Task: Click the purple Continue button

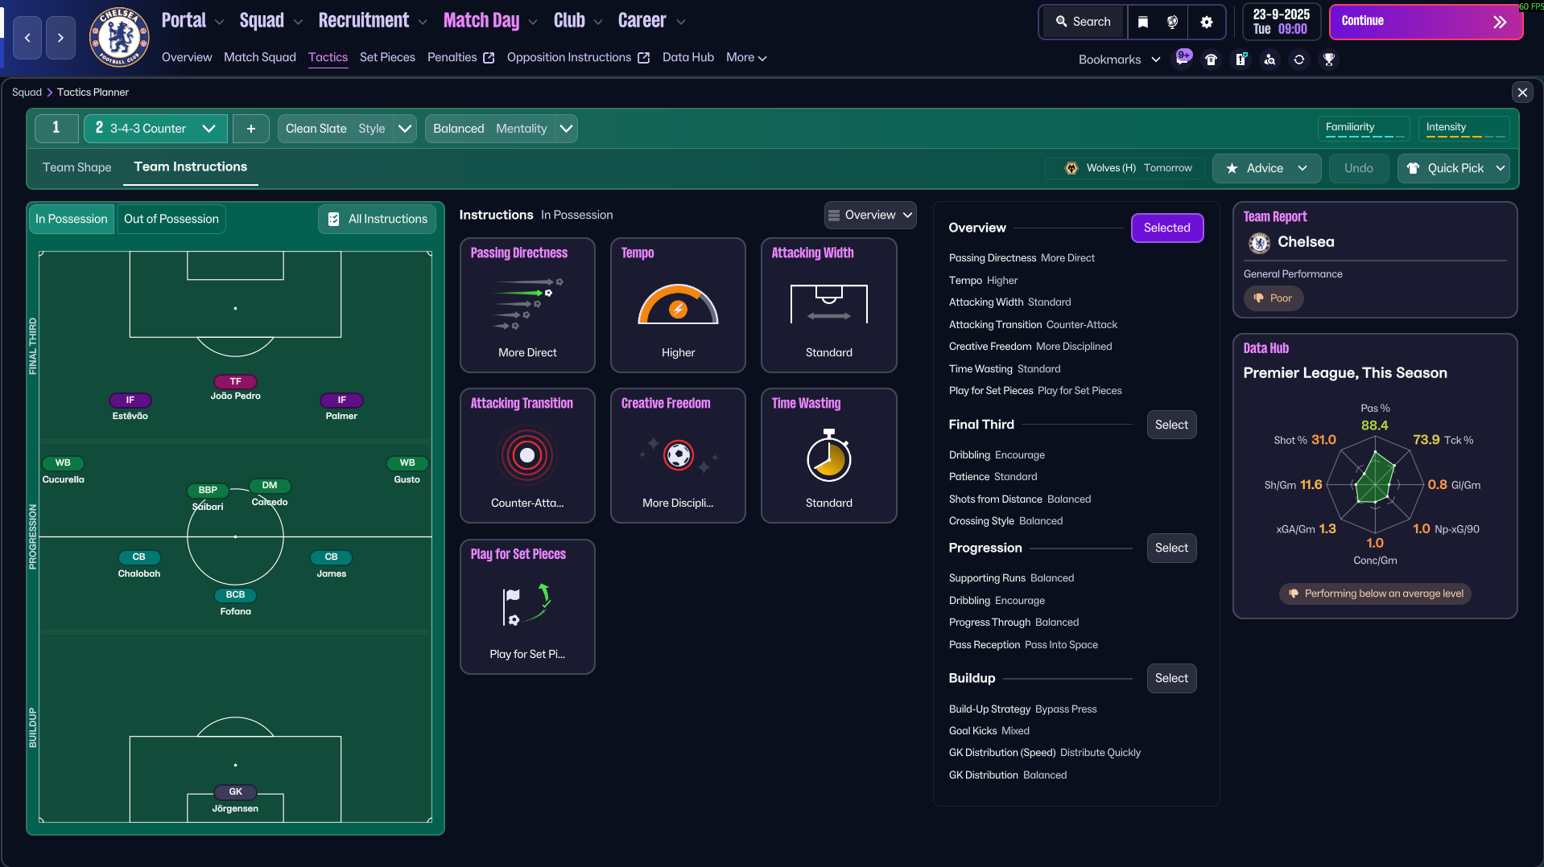Action: click(1426, 22)
